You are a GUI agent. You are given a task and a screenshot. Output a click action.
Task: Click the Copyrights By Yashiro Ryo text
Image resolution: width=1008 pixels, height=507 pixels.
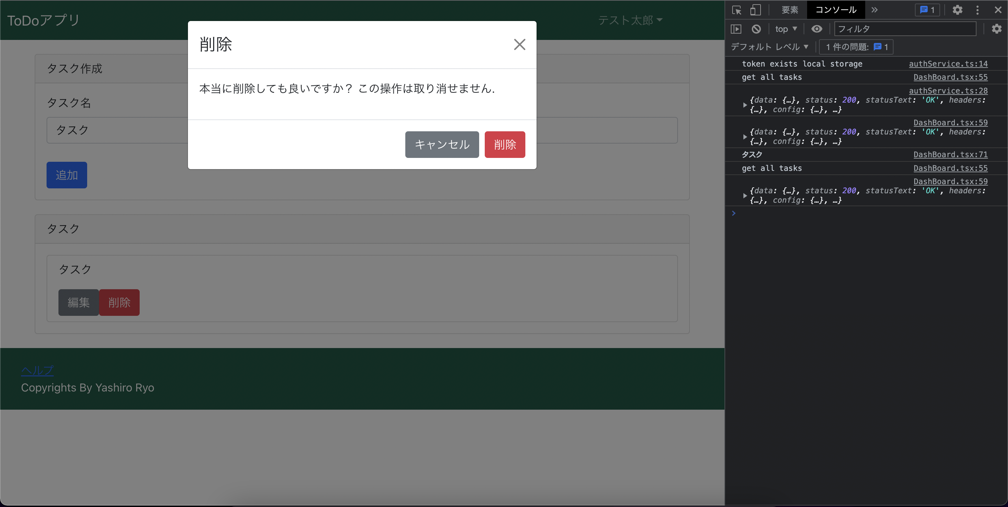pyautogui.click(x=87, y=388)
